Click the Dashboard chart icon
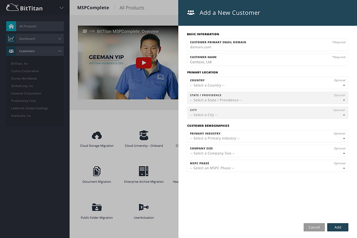Image resolution: width=357 pixels, height=238 pixels. 11,39
